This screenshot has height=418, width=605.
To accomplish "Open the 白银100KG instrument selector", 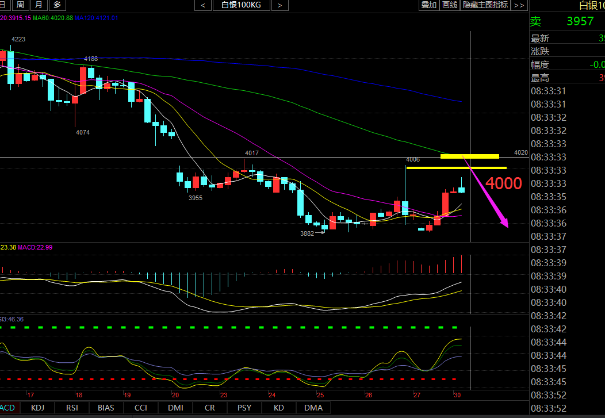I will [241, 5].
